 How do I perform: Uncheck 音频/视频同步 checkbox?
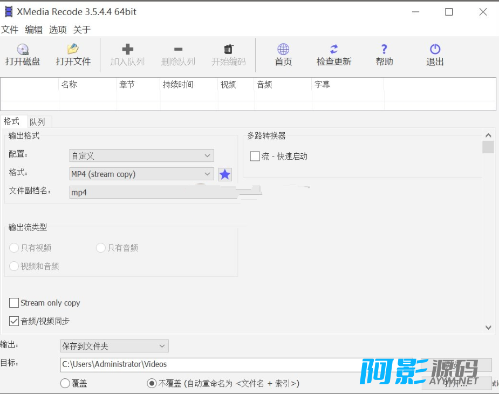click(x=14, y=321)
